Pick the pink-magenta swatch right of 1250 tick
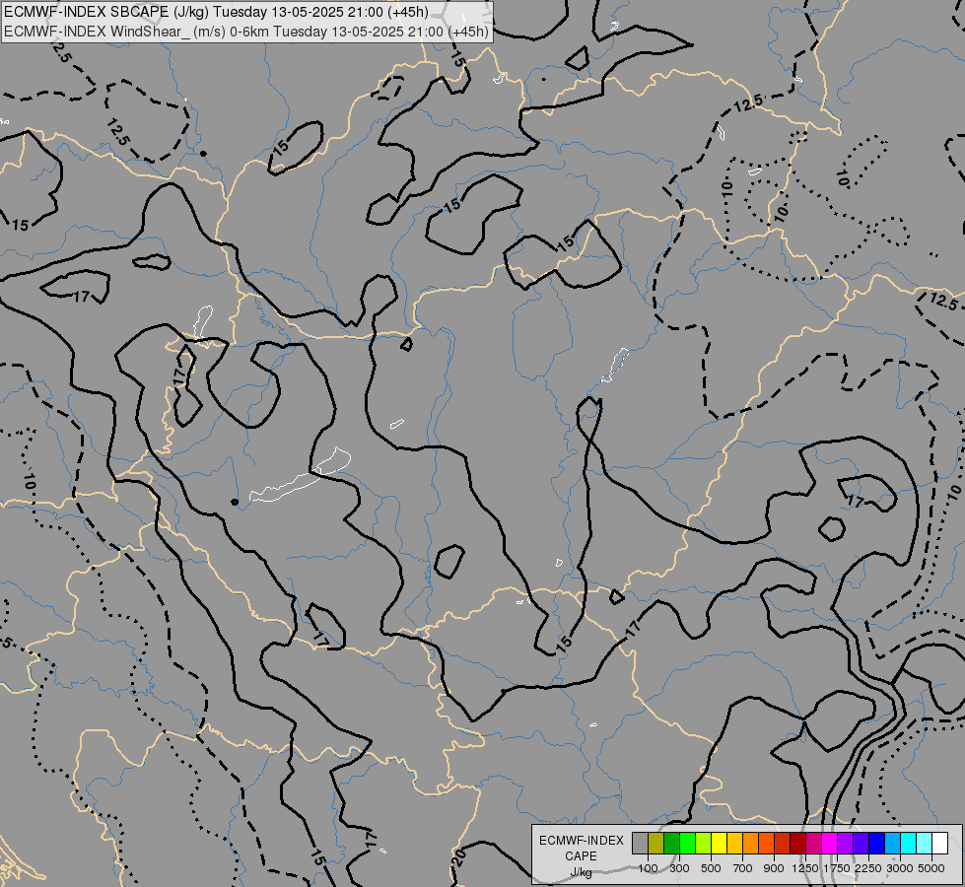The height and width of the screenshot is (887, 965). [x=813, y=843]
